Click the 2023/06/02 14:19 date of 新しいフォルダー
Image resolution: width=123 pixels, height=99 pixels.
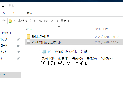click(x=107, y=37)
